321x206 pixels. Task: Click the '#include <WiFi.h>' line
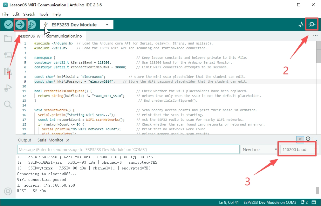tap(51, 48)
